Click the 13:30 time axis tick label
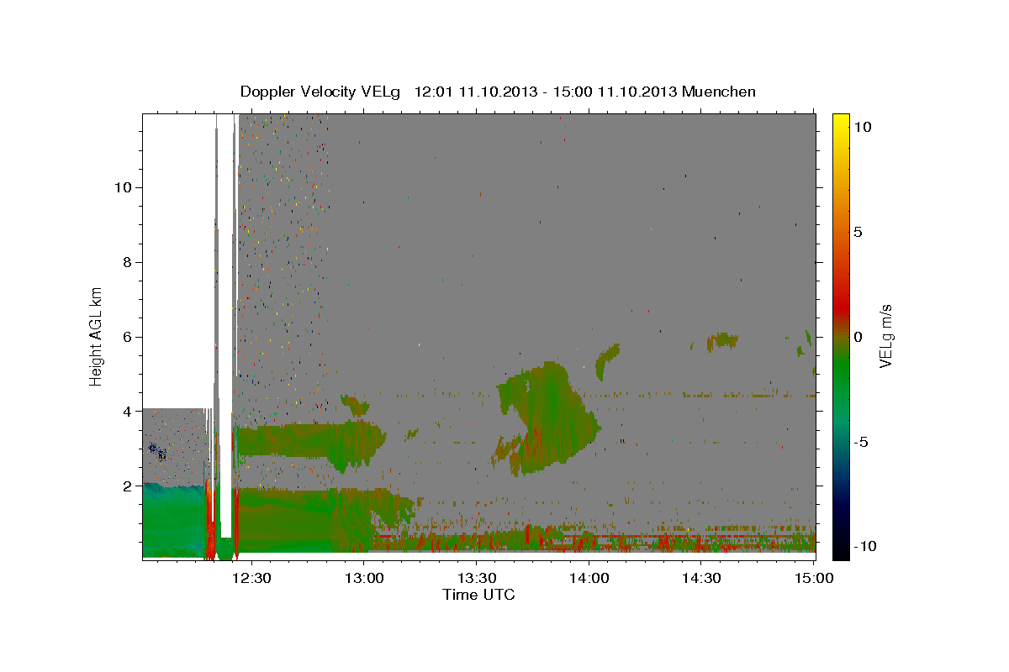Image resolution: width=1009 pixels, height=672 pixels. (477, 579)
